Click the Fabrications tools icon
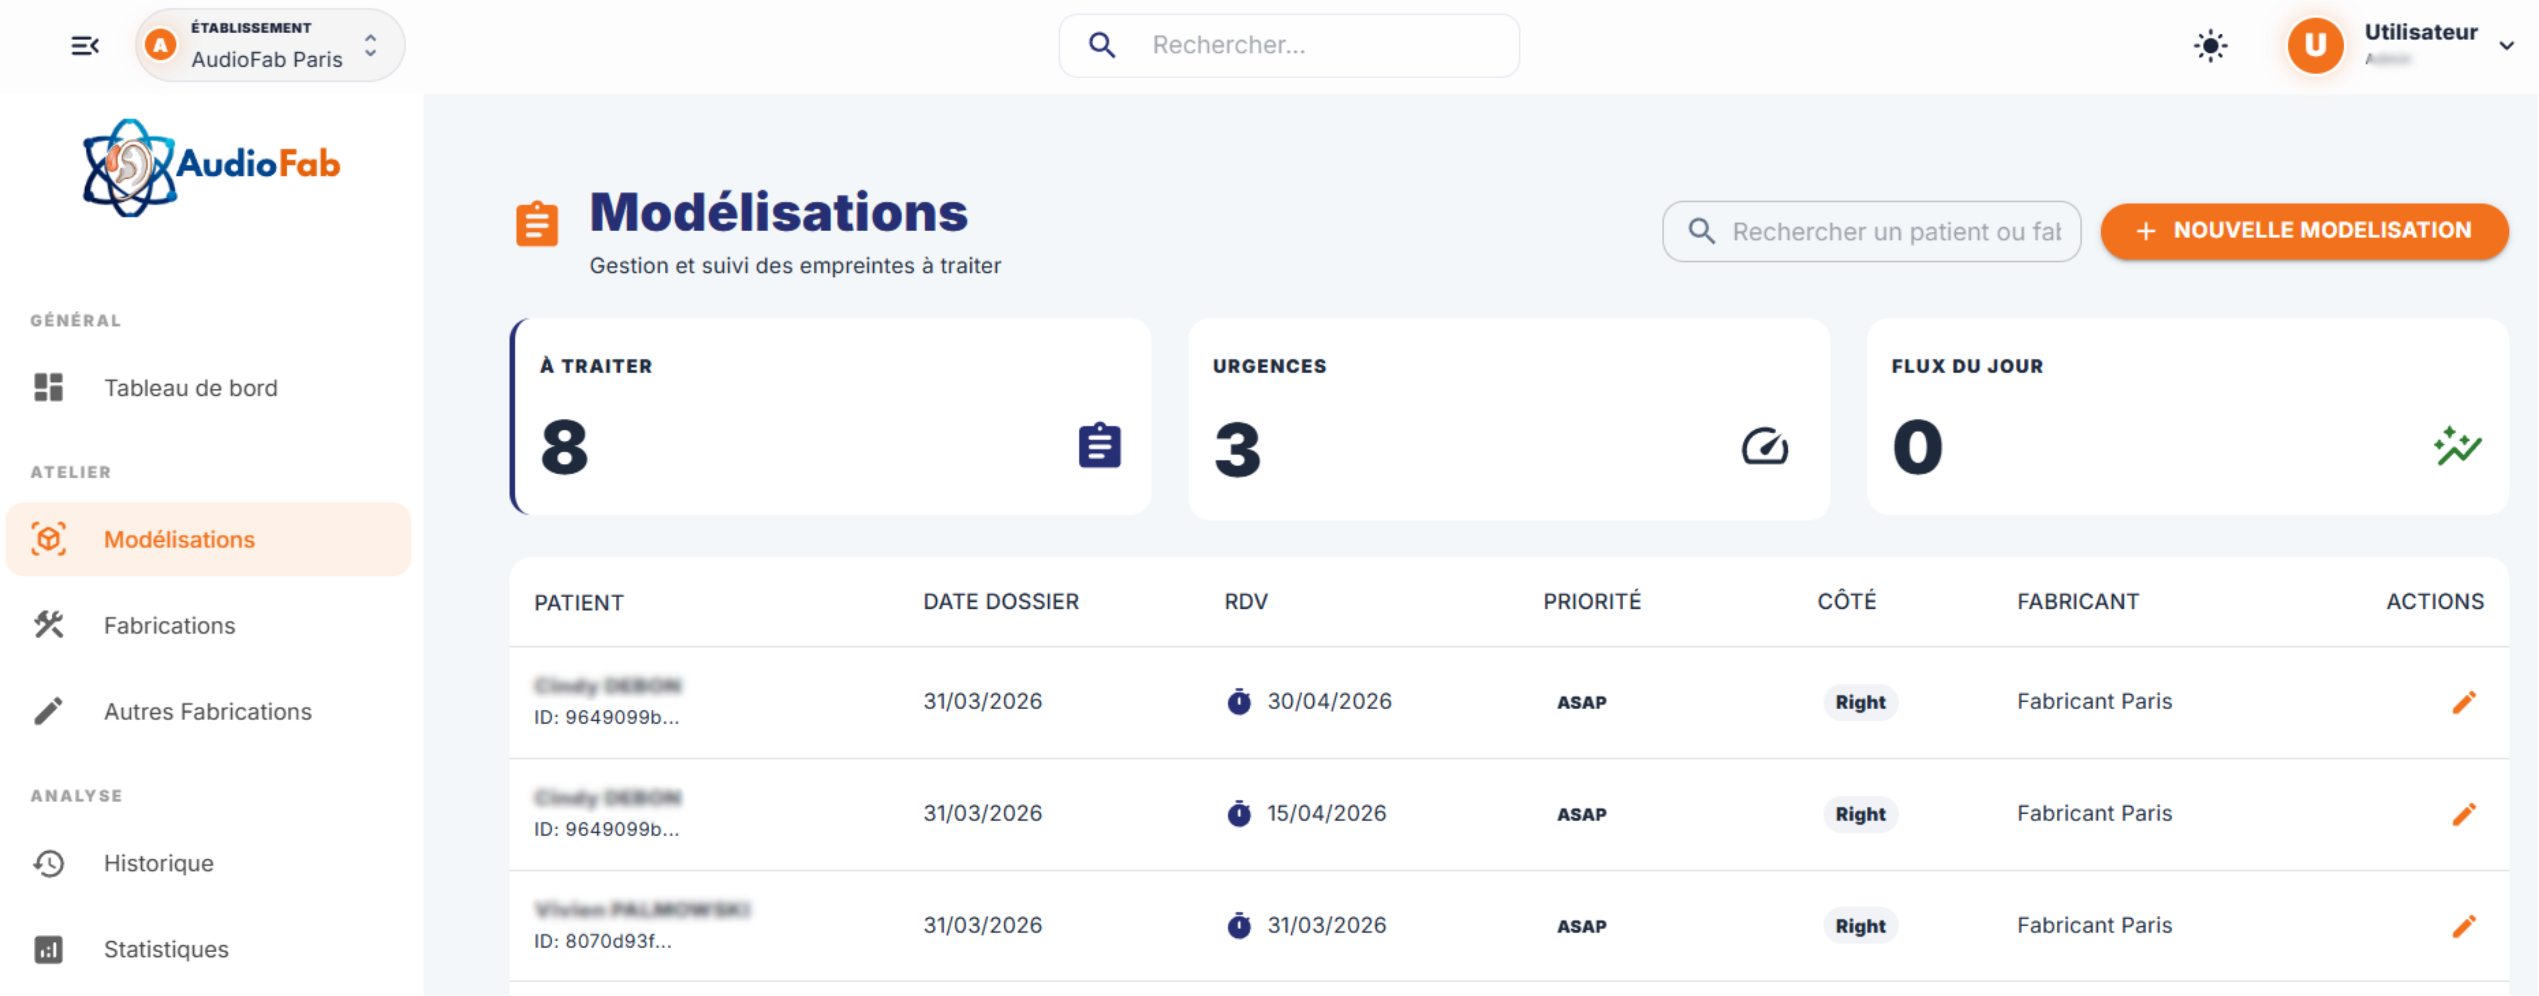 [48, 626]
